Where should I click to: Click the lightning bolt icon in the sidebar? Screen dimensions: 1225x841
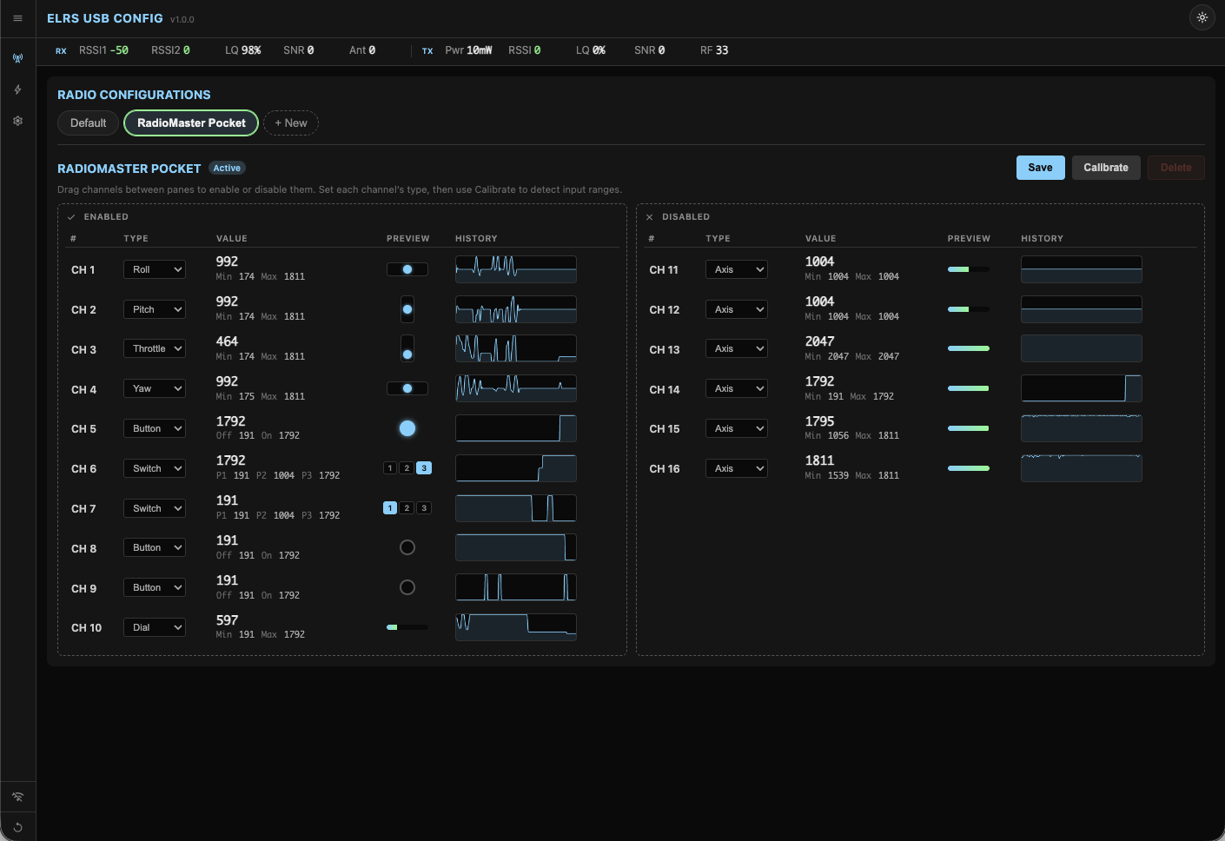(x=17, y=89)
